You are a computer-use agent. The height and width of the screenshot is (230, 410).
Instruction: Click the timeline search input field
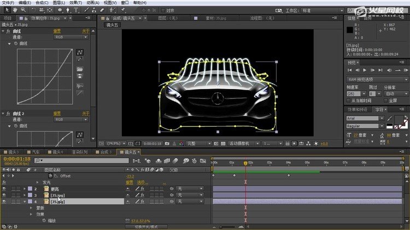(82, 160)
